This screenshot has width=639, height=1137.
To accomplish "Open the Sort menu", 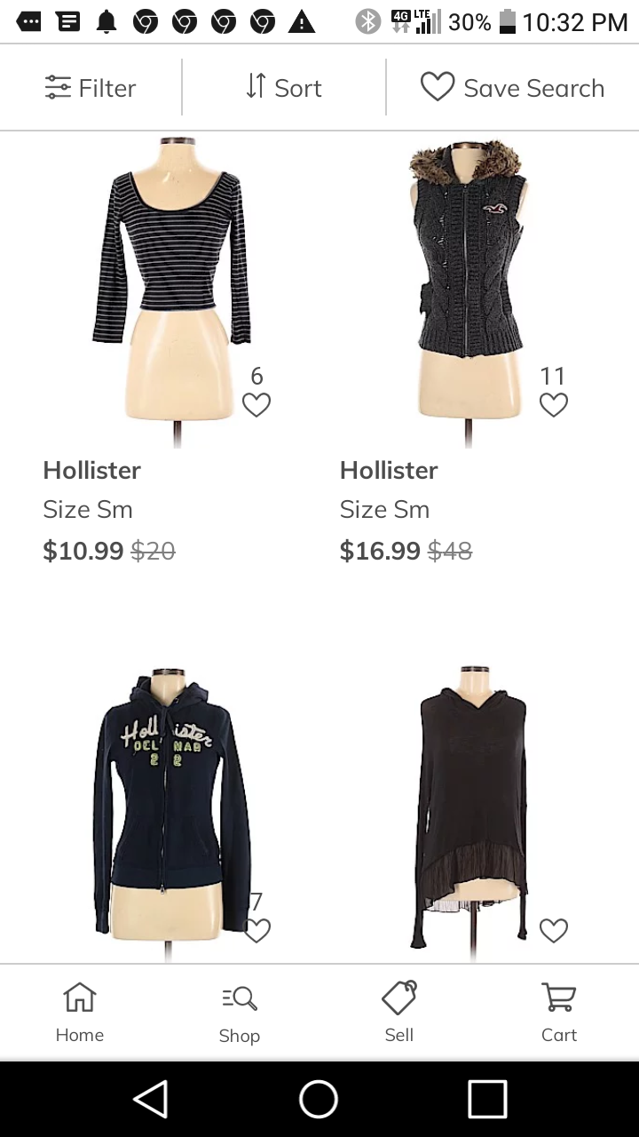I will [x=284, y=88].
